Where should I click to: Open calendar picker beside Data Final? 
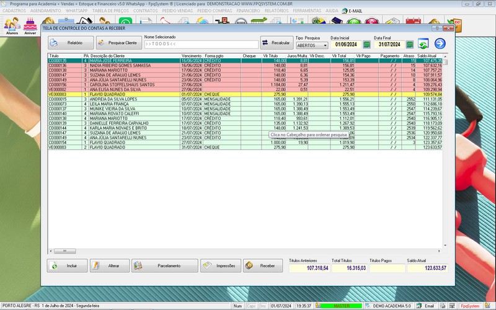[410, 44]
